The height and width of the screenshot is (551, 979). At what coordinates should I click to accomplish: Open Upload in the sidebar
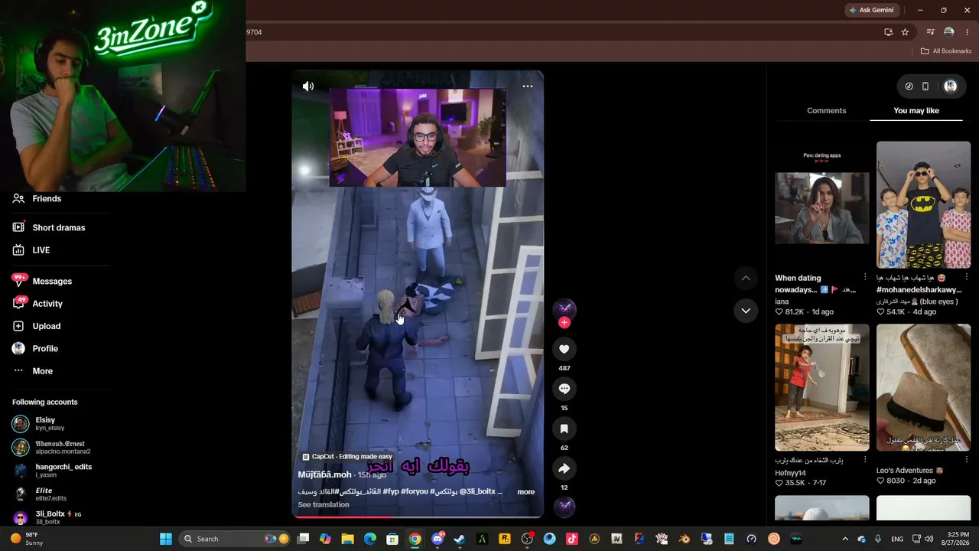pos(36,326)
